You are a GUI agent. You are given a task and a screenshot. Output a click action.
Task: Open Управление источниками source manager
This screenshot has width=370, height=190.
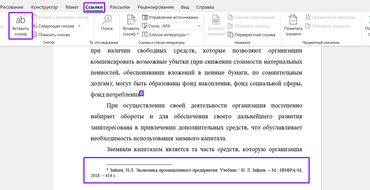tap(170, 17)
